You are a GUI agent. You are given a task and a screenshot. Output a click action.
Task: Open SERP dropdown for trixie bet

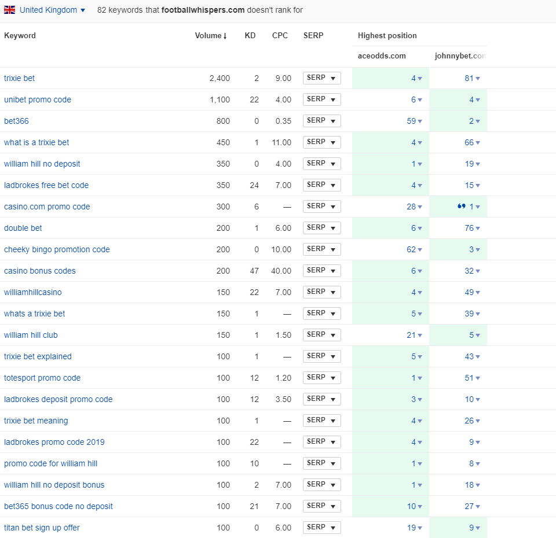point(321,78)
